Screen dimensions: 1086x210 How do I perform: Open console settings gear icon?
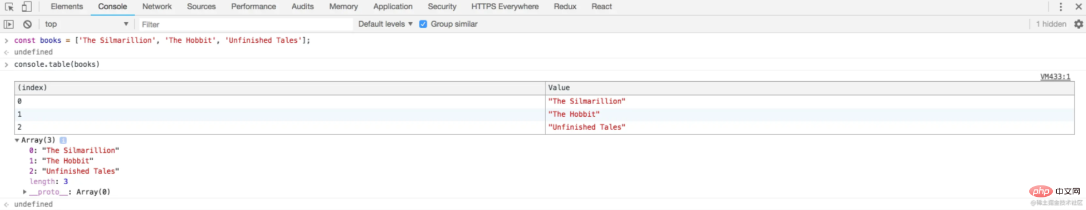1079,24
